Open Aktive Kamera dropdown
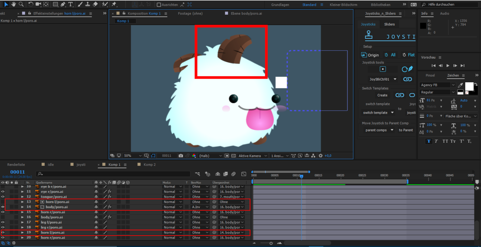Image resolution: width=481 pixels, height=247 pixels. (x=253, y=156)
